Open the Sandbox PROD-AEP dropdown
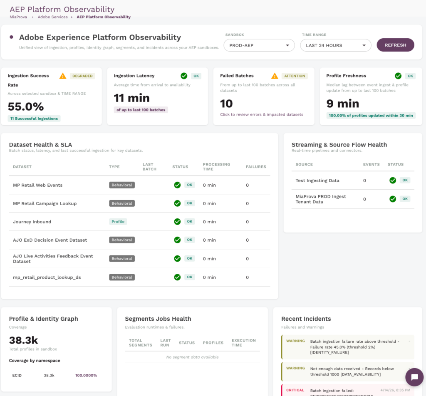The height and width of the screenshot is (396, 426). (x=259, y=45)
